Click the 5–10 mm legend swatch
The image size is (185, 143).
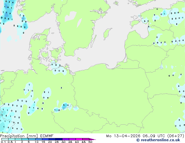point(32,139)
